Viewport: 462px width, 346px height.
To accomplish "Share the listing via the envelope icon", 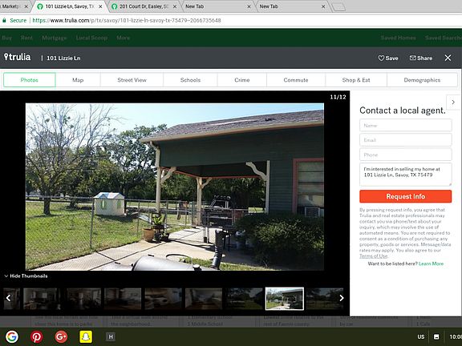I will 421,58.
